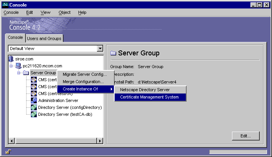Select Create Instance Of menu entry
272x157 pixels.
click(x=85, y=89)
